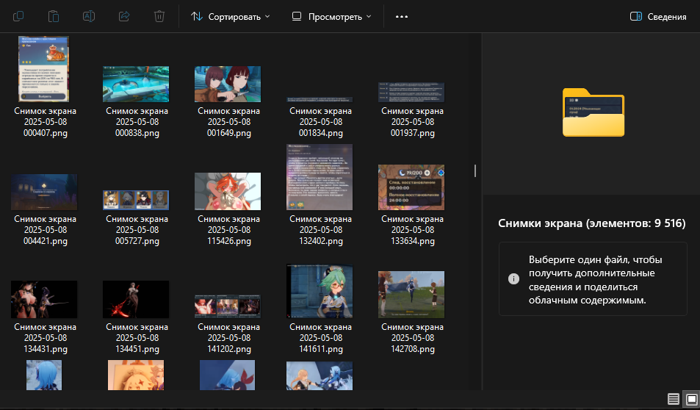Select thumbnail of file 005727.png
The image size is (700, 410).
(x=136, y=200)
